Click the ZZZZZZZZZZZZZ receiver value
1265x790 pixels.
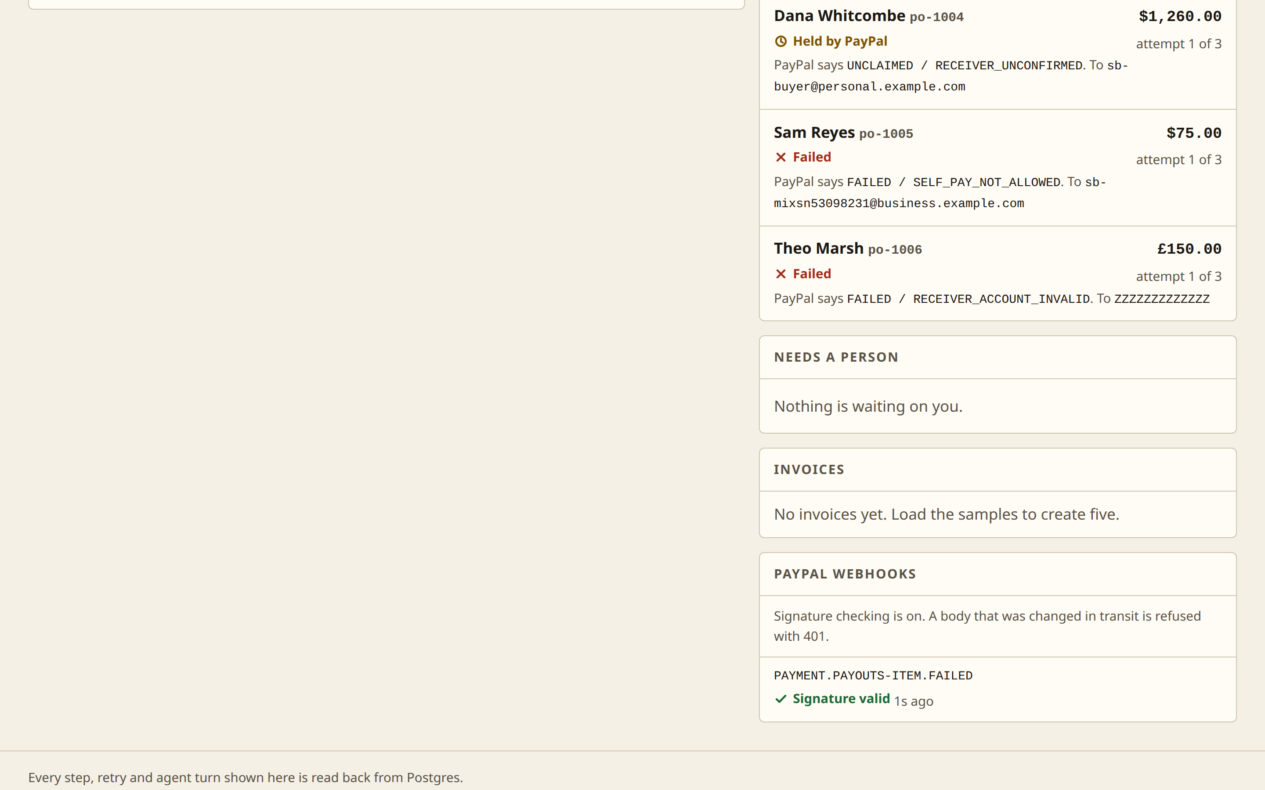coord(1161,299)
